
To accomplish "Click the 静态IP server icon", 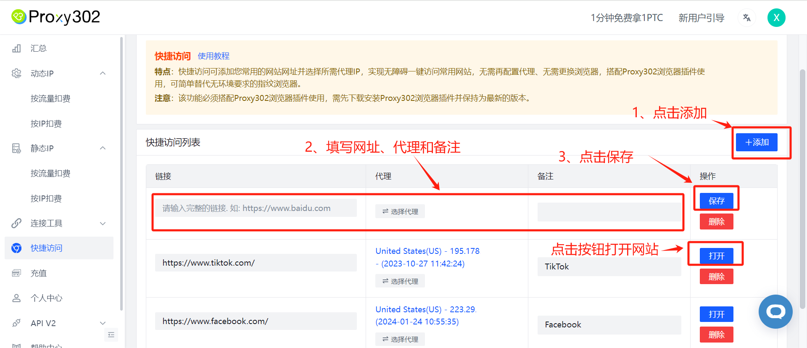I will (16, 148).
